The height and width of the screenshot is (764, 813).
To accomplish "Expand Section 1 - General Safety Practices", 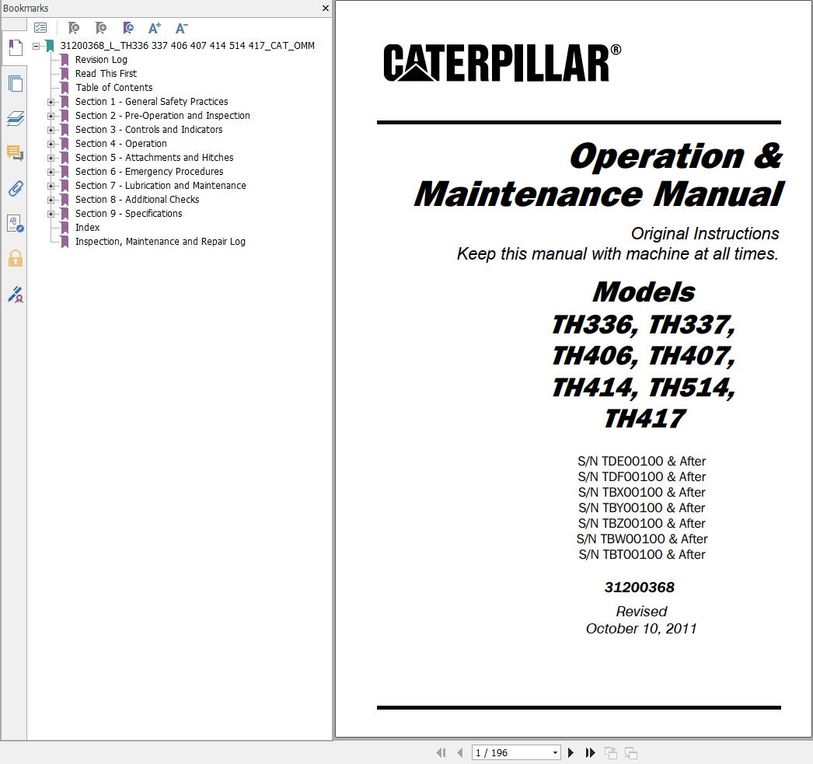I will (x=51, y=101).
